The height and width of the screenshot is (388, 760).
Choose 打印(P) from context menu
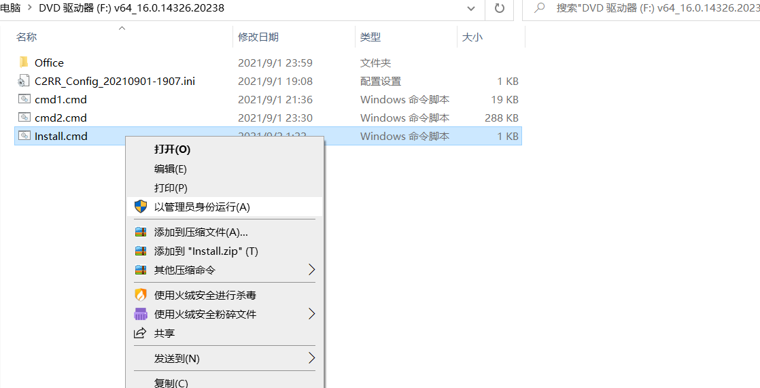tap(224, 188)
